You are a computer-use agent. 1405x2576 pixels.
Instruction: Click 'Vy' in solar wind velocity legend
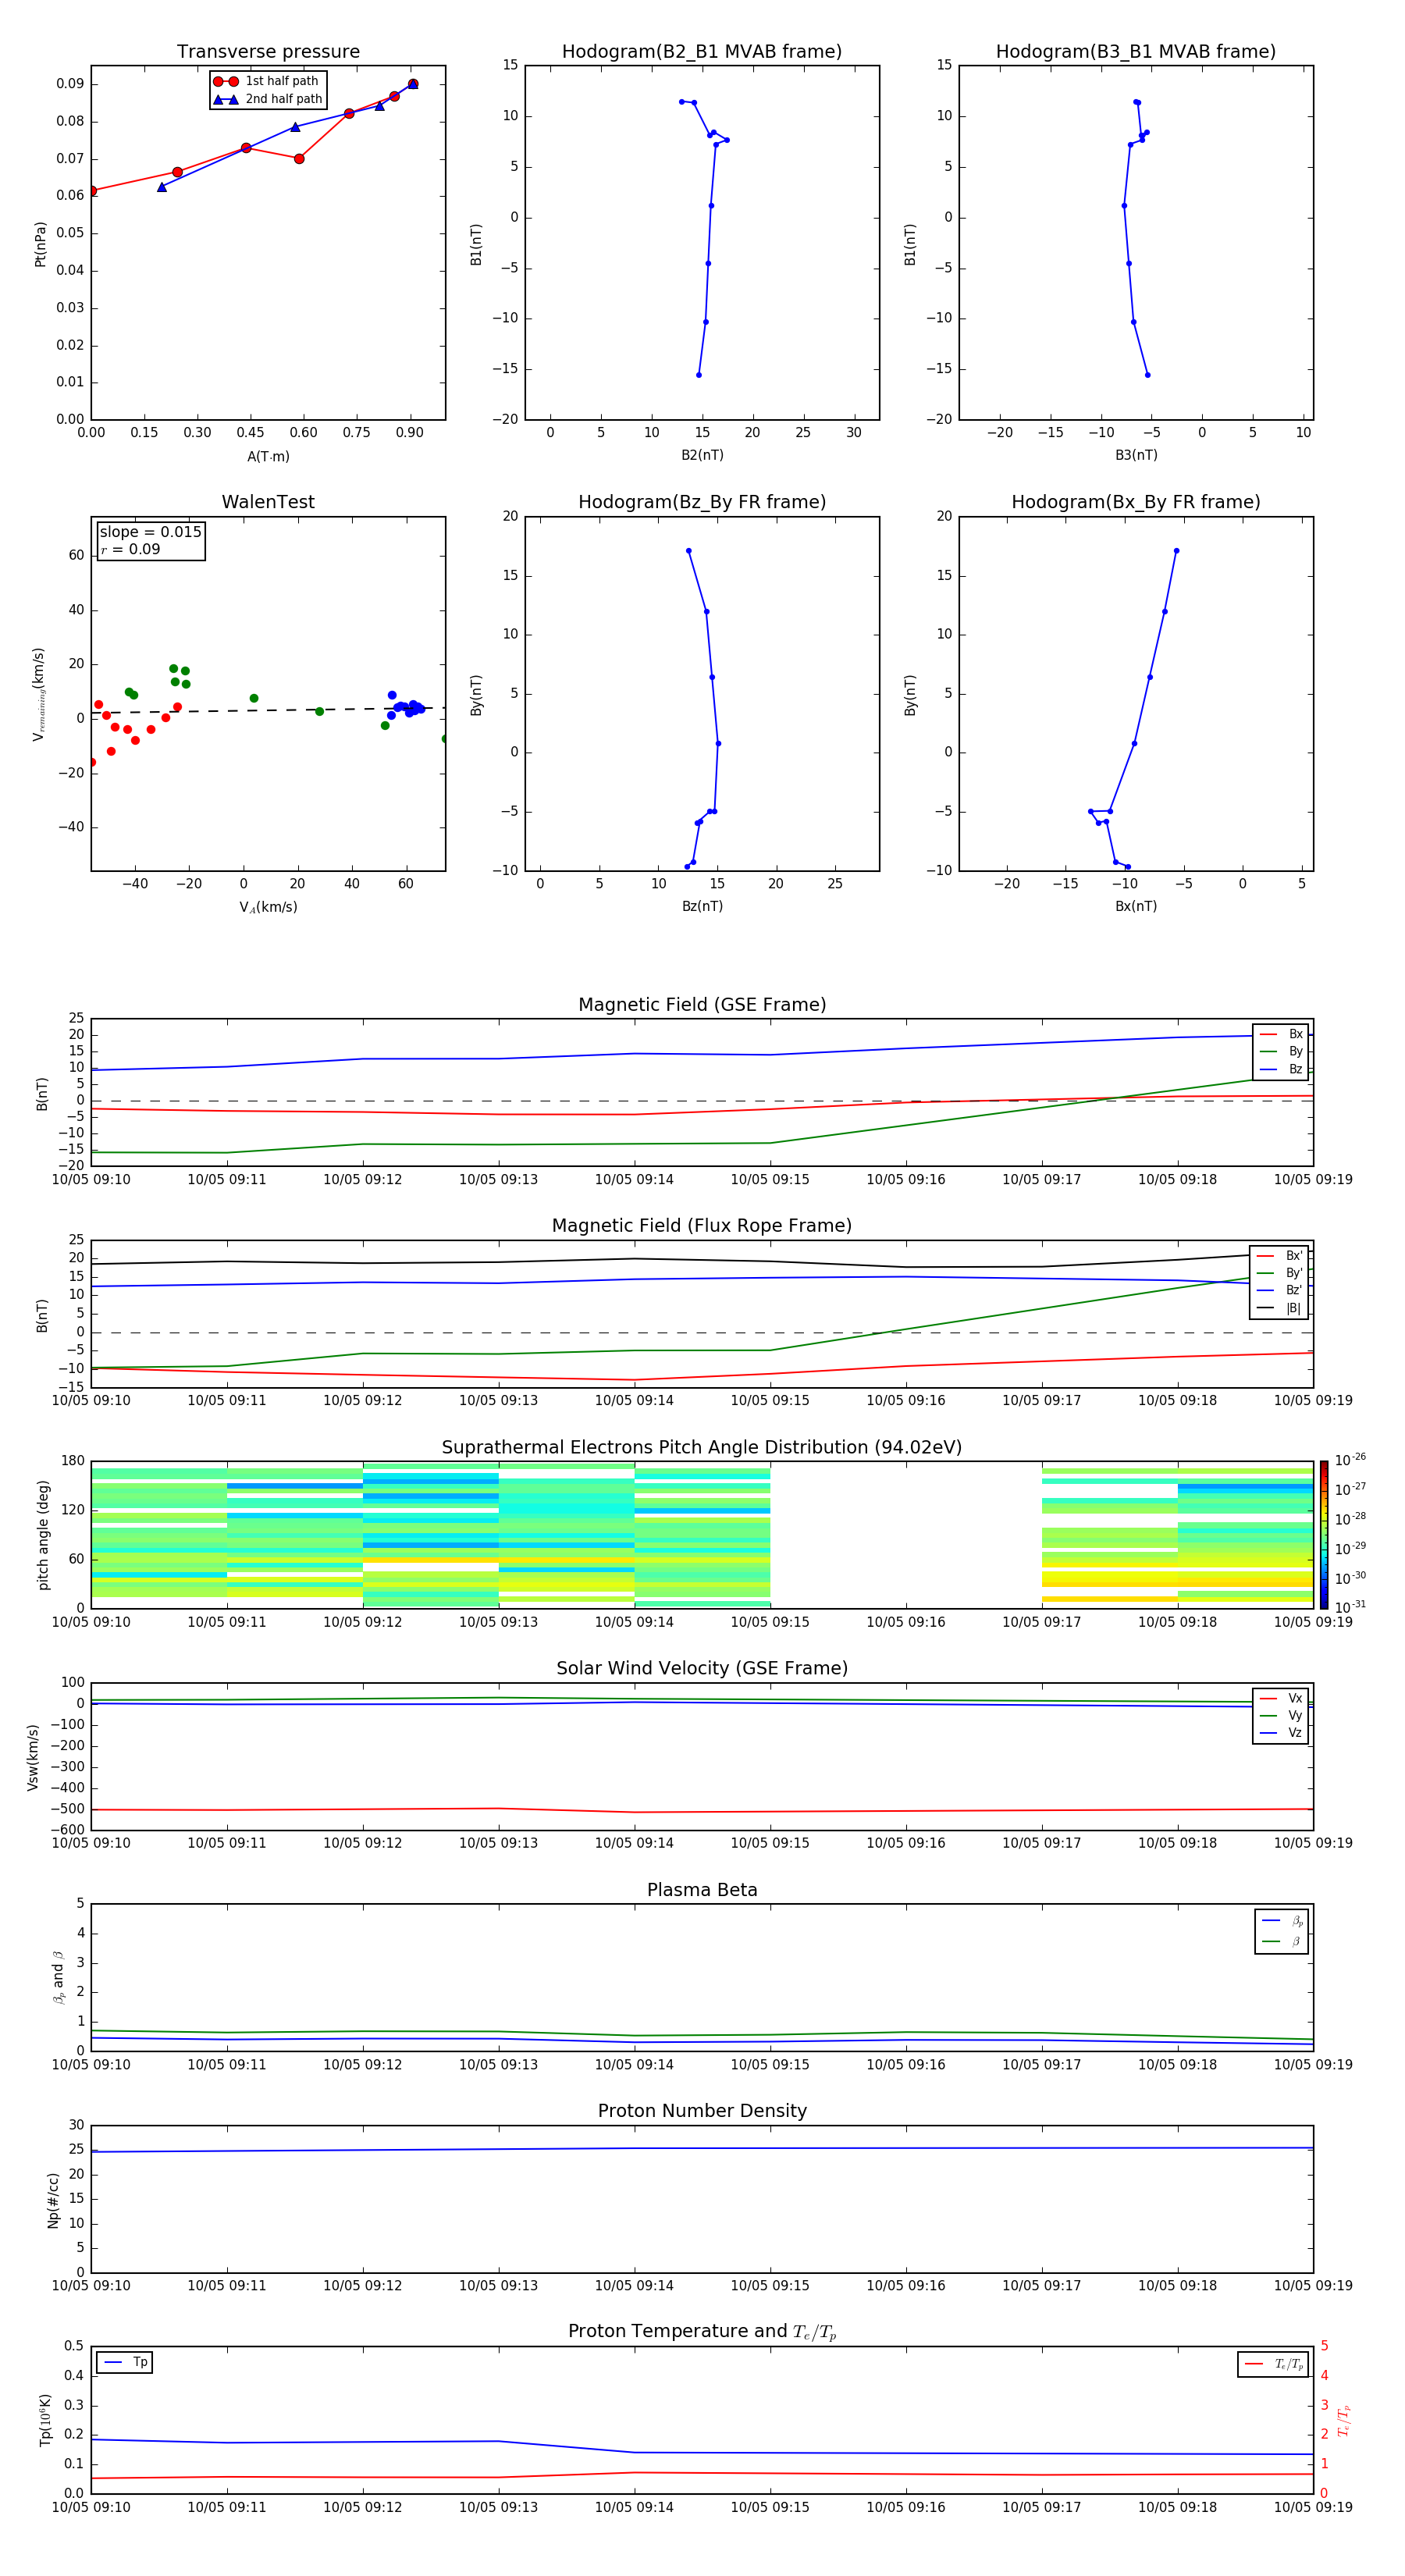(x=1295, y=1716)
